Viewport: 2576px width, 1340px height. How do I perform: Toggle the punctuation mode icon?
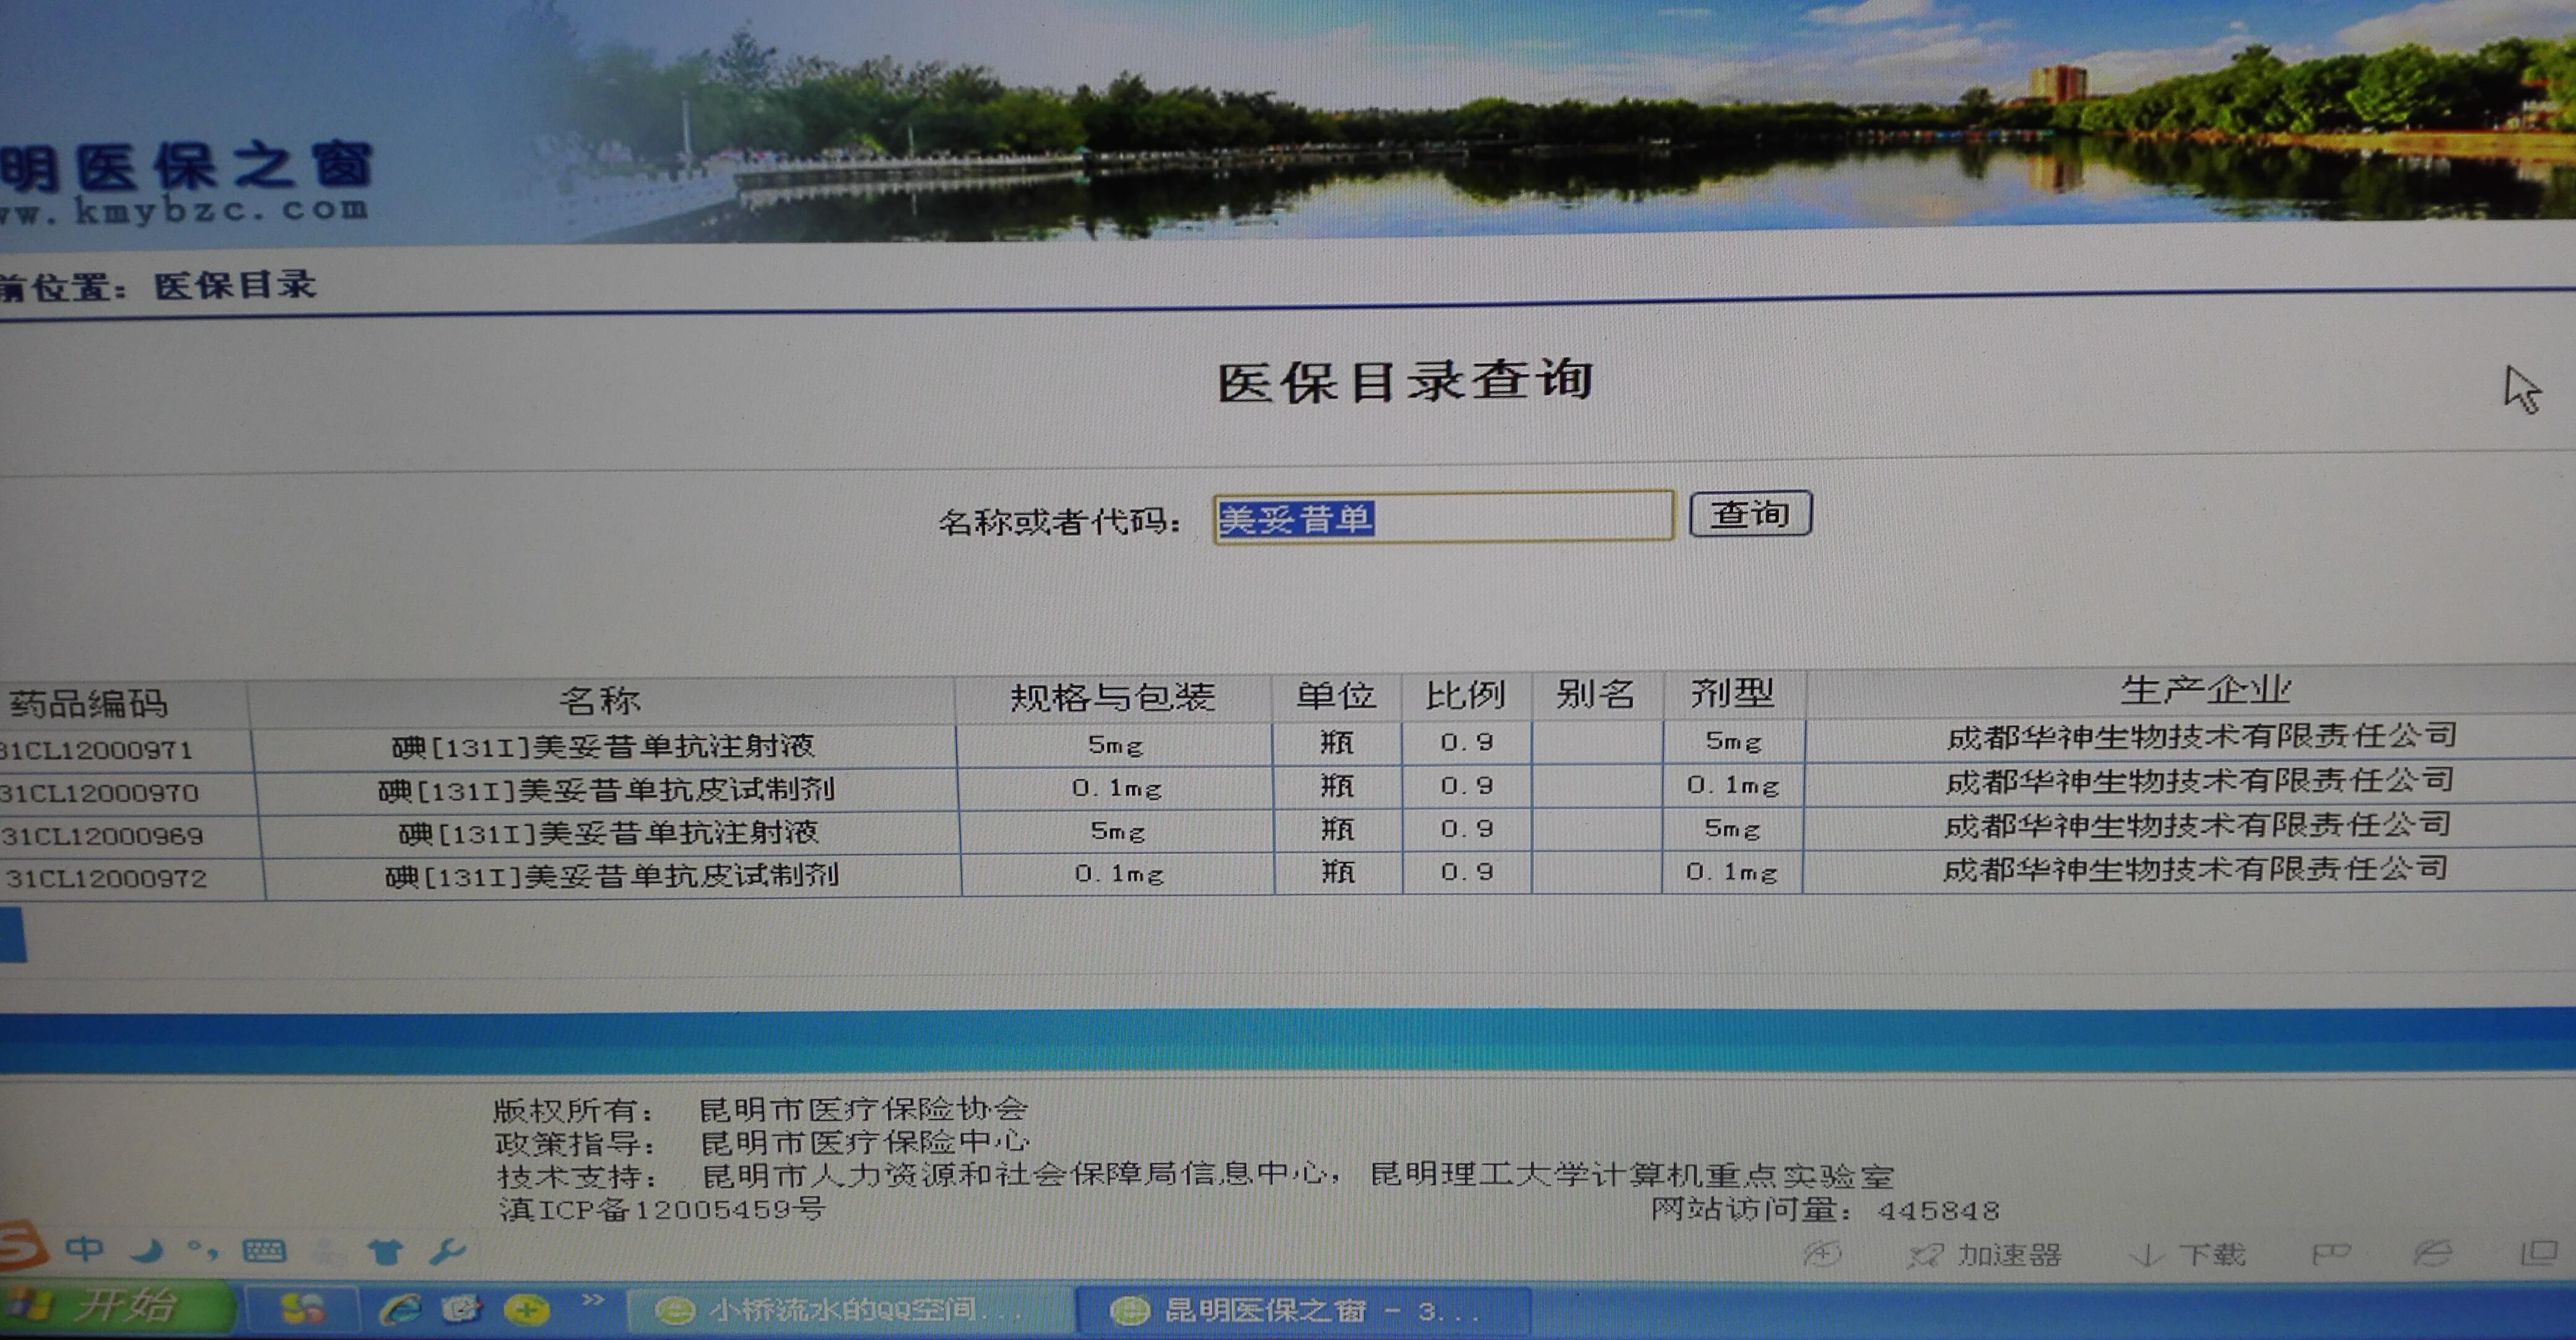203,1250
